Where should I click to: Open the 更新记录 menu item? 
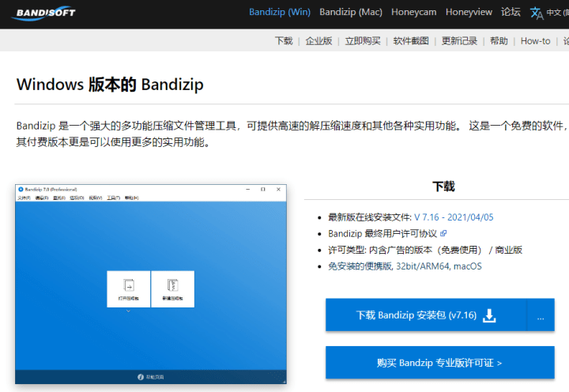tap(459, 41)
